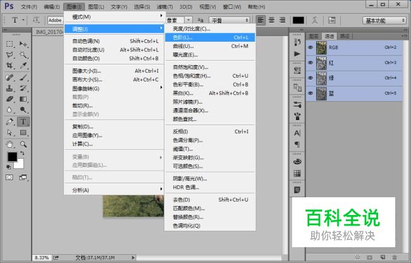Select the Brush tool
The height and width of the screenshot is (263, 411).
tap(23, 78)
